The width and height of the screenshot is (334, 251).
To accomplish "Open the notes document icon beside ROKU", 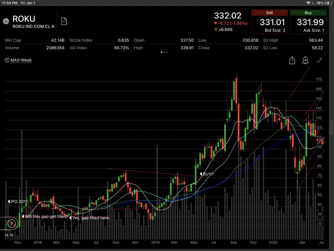I will coord(64,21).
